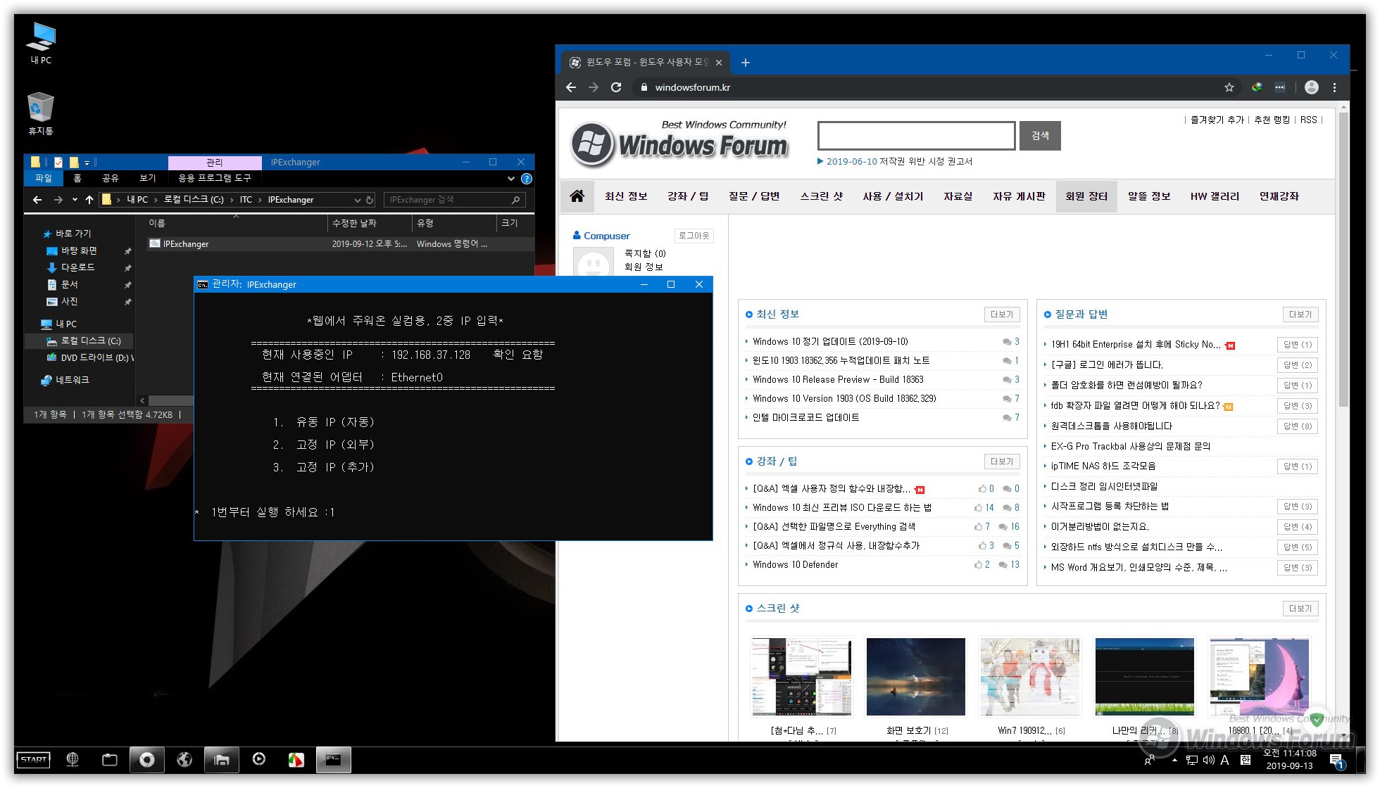
Task: Open the 휴지통 recycle bin desktop icon
Action: pyautogui.click(x=41, y=113)
